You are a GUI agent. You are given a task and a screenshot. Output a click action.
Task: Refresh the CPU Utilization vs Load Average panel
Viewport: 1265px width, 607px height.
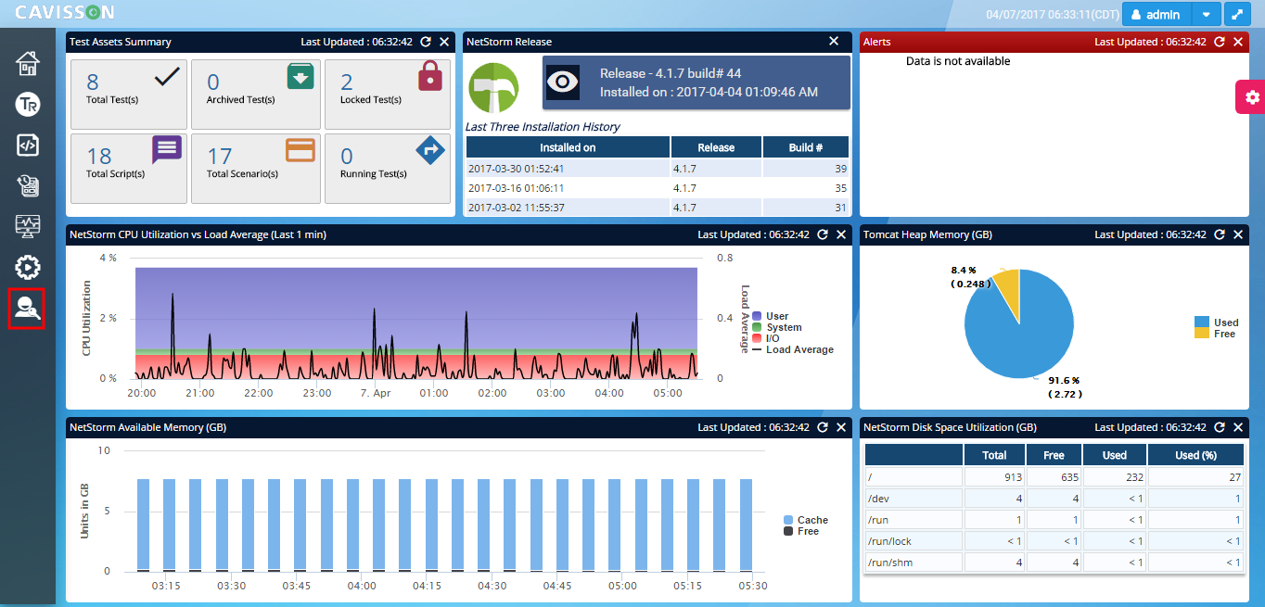[823, 234]
